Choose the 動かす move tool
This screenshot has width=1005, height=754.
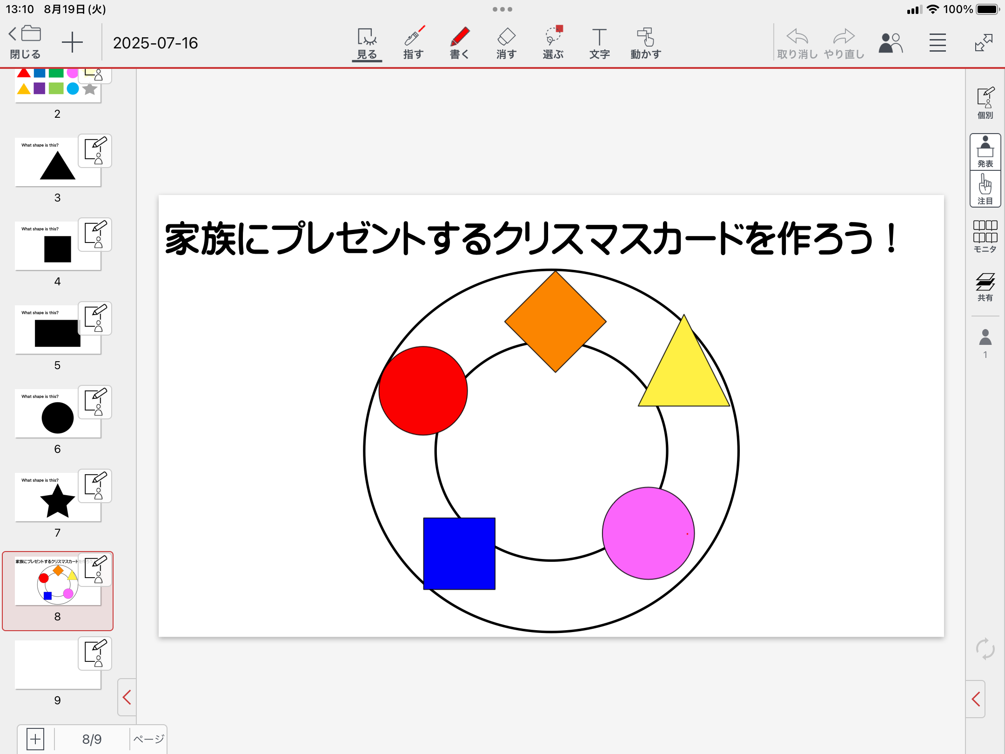coord(646,43)
